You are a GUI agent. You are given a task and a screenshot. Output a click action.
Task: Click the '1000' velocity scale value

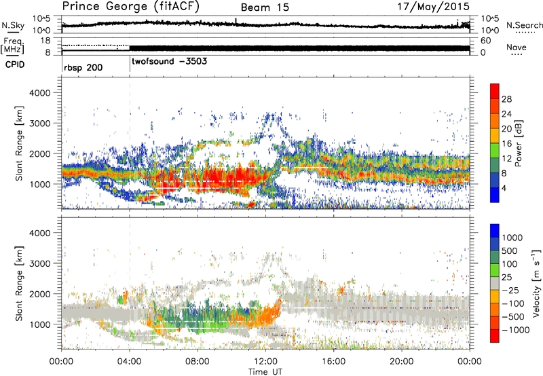512,238
